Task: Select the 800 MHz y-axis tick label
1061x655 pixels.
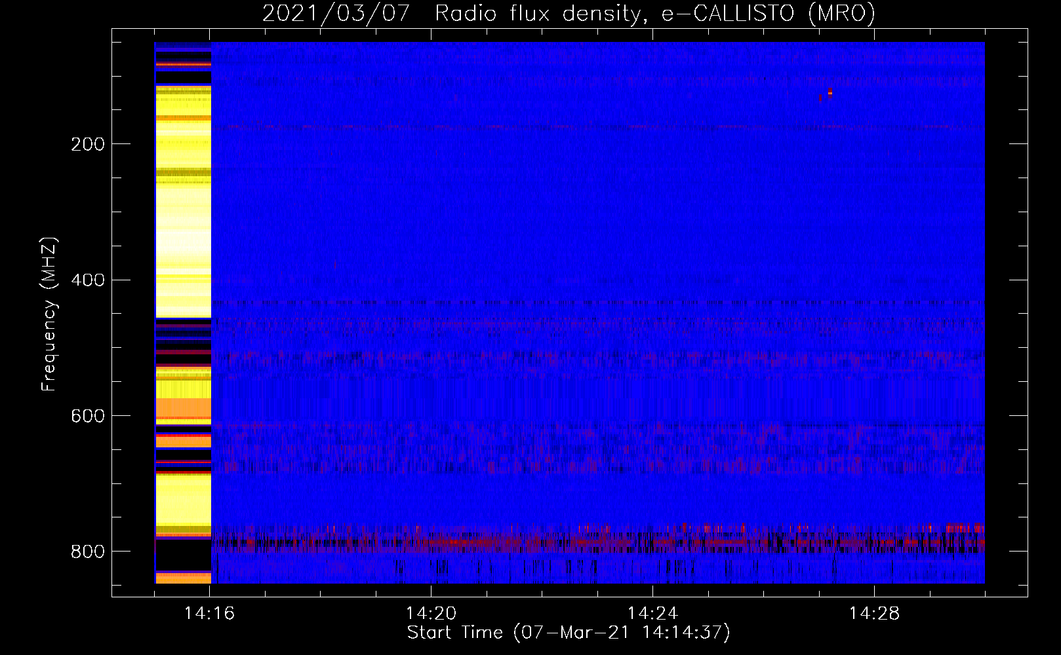Action: pos(88,552)
